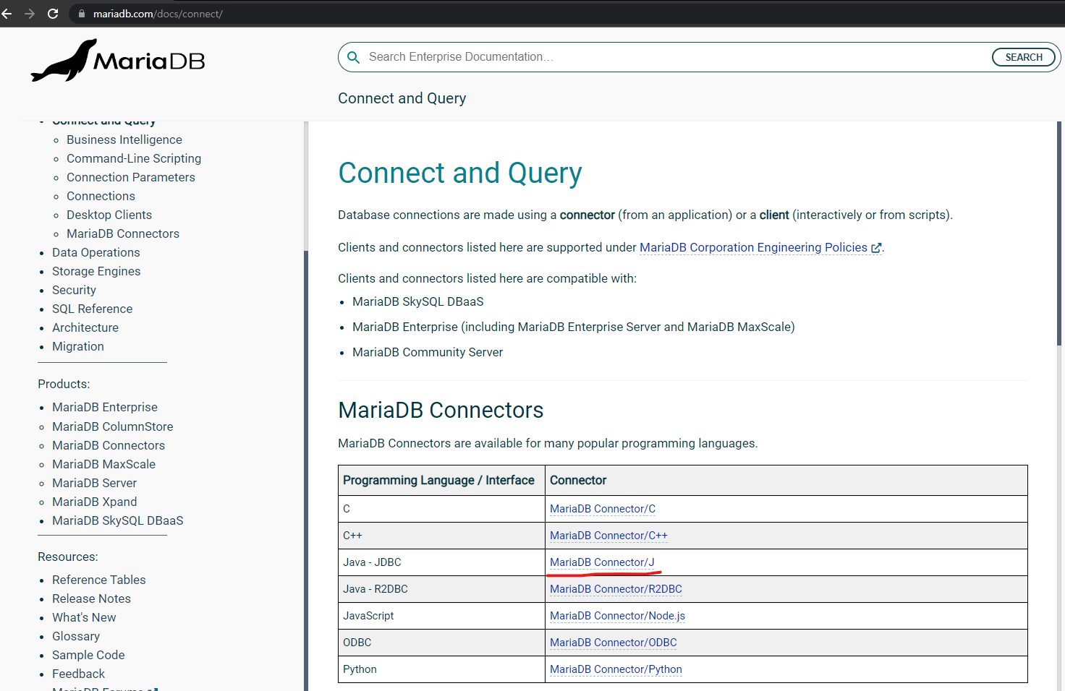Click the browser back arrow
The image size is (1065, 691).
pos(7,14)
